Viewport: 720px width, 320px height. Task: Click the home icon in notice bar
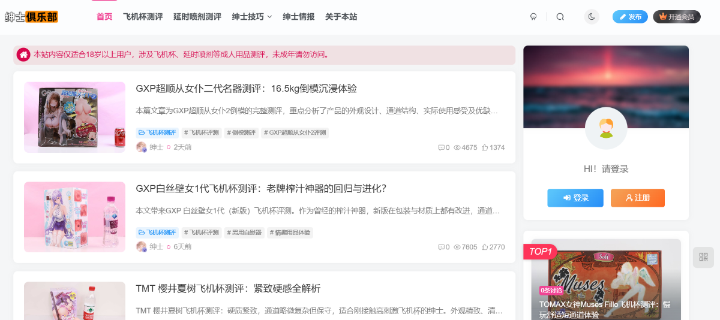click(23, 55)
